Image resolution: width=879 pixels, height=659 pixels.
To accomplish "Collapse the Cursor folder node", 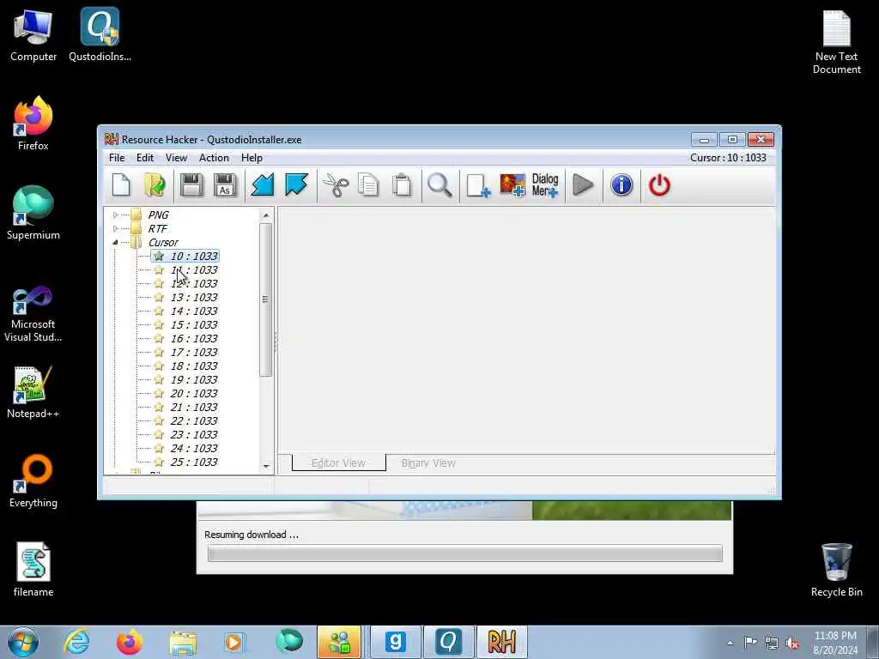I will point(116,243).
